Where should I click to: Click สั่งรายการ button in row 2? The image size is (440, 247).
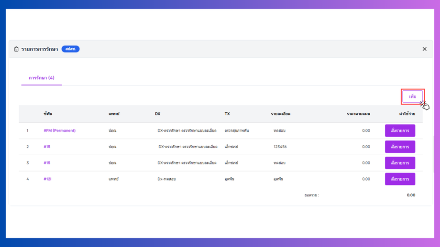click(x=400, y=147)
